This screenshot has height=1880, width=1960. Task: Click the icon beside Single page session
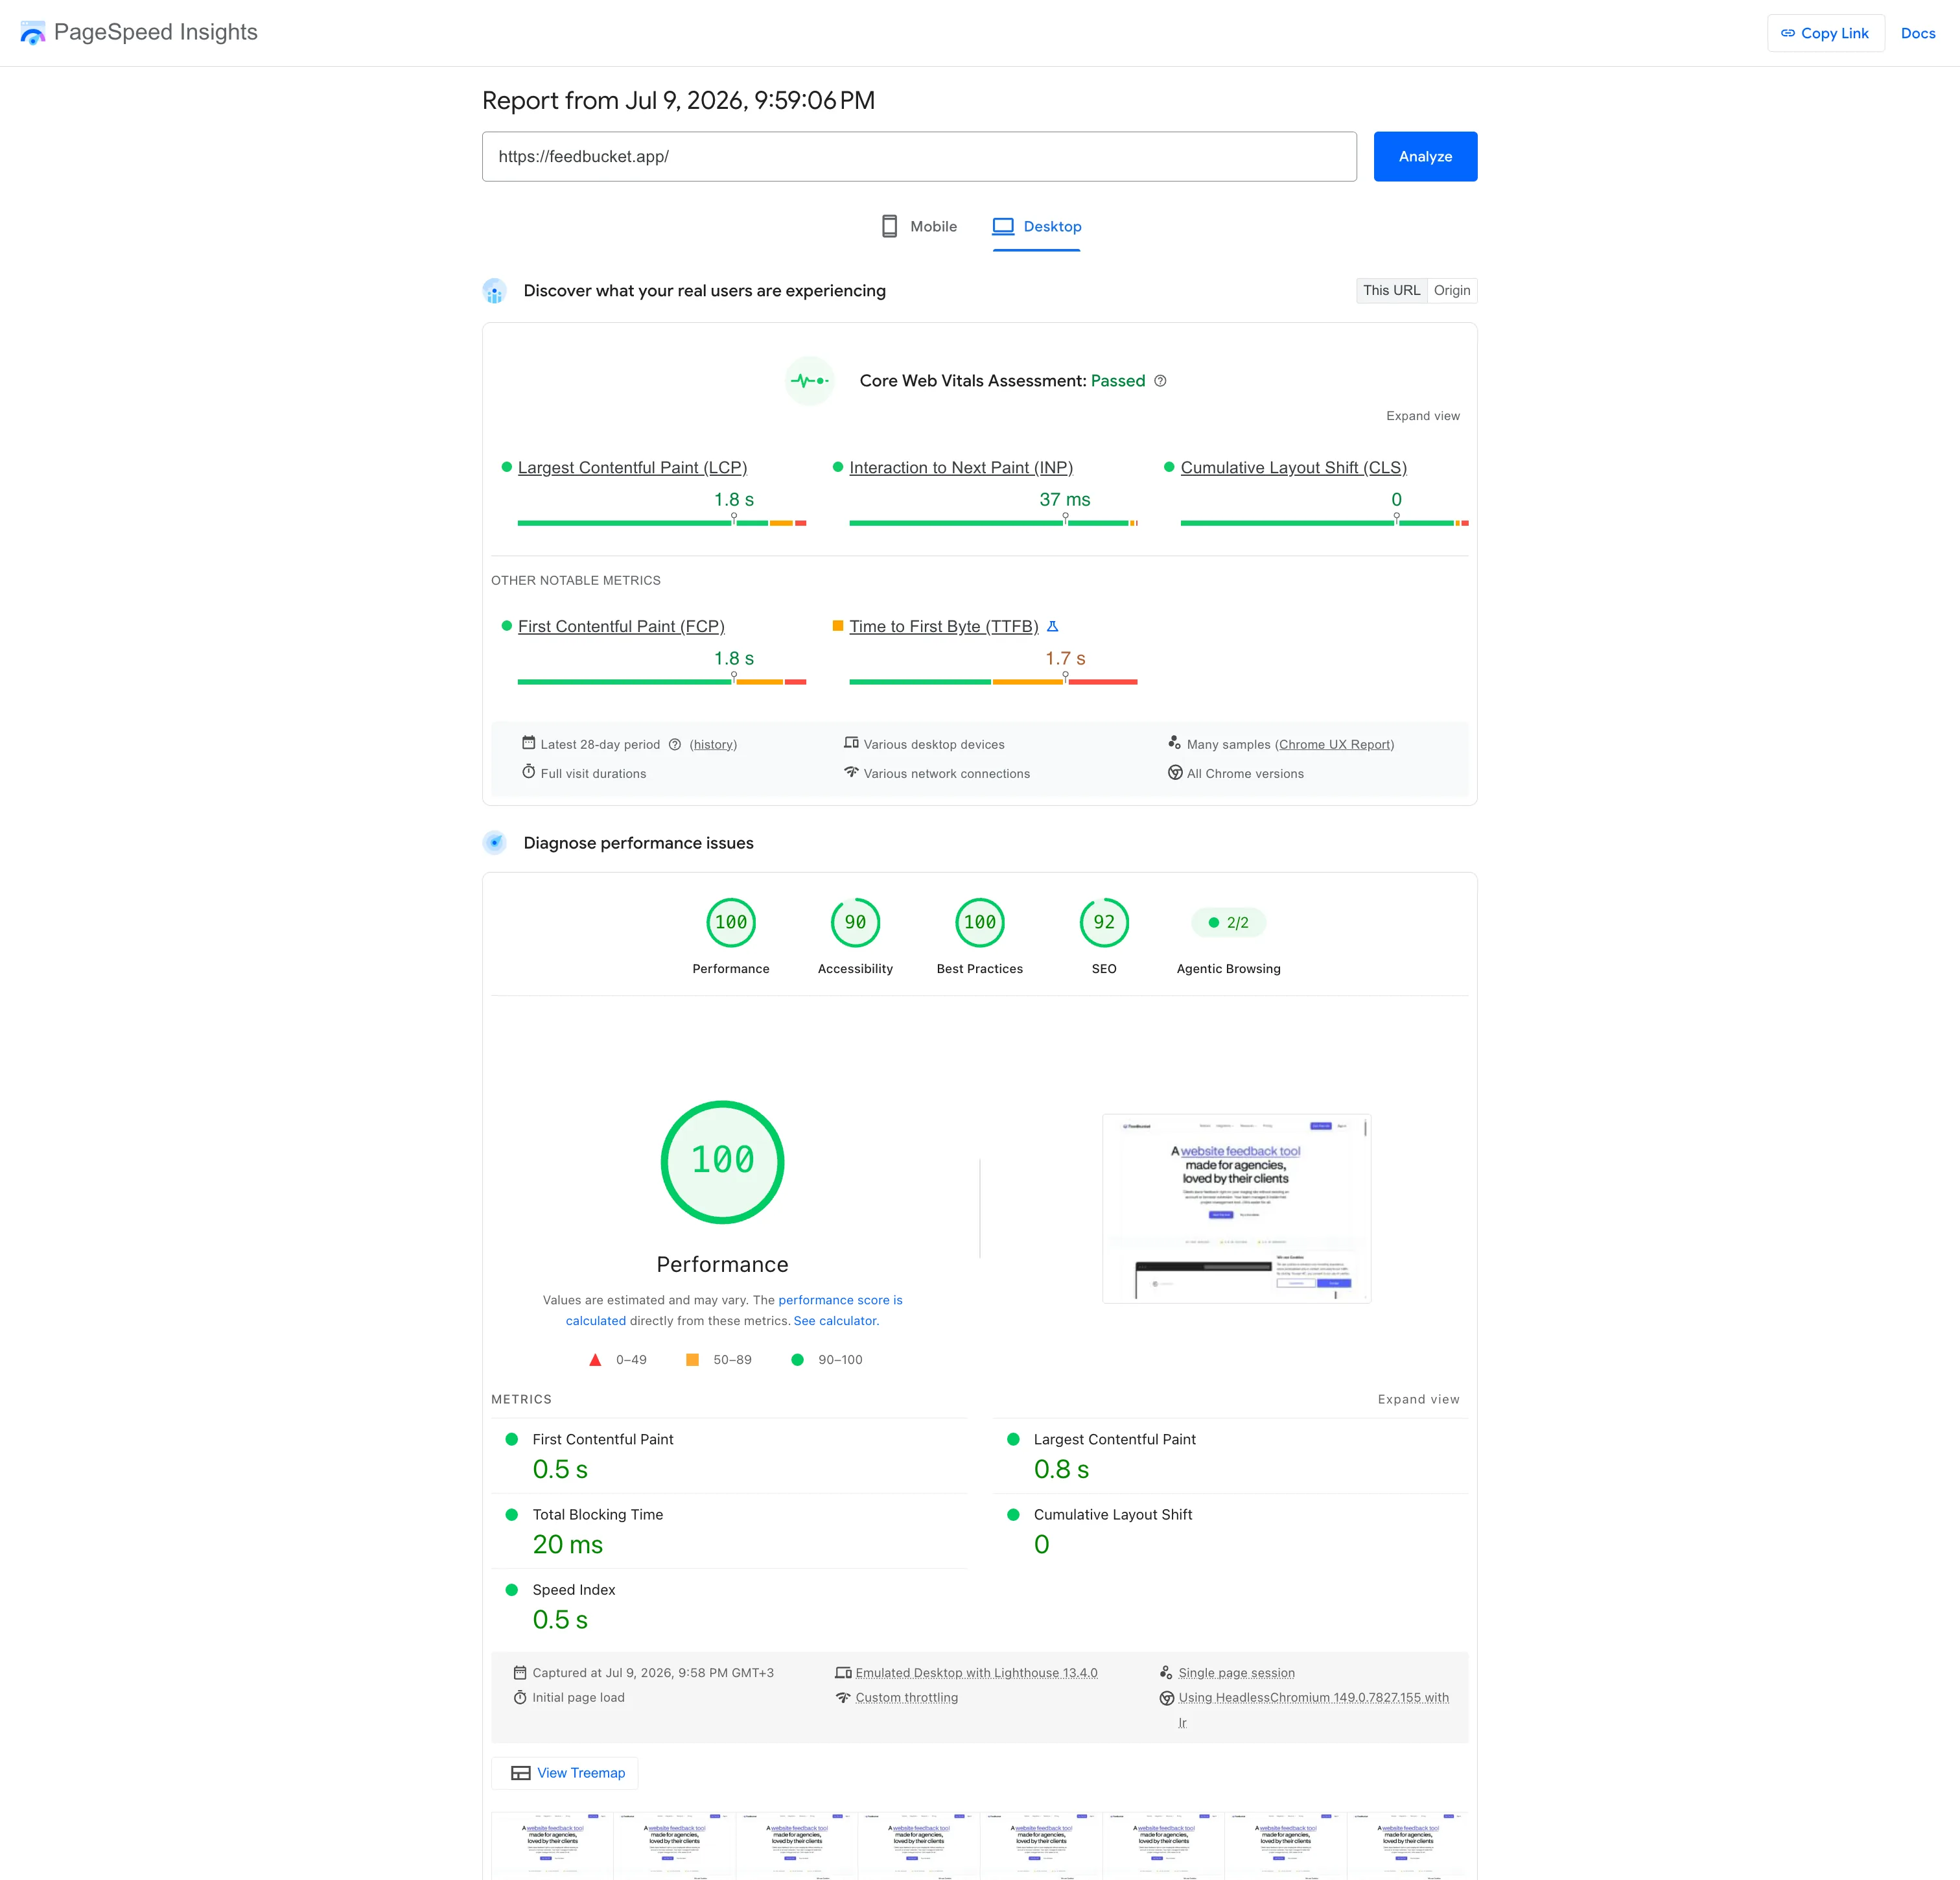1166,1672
